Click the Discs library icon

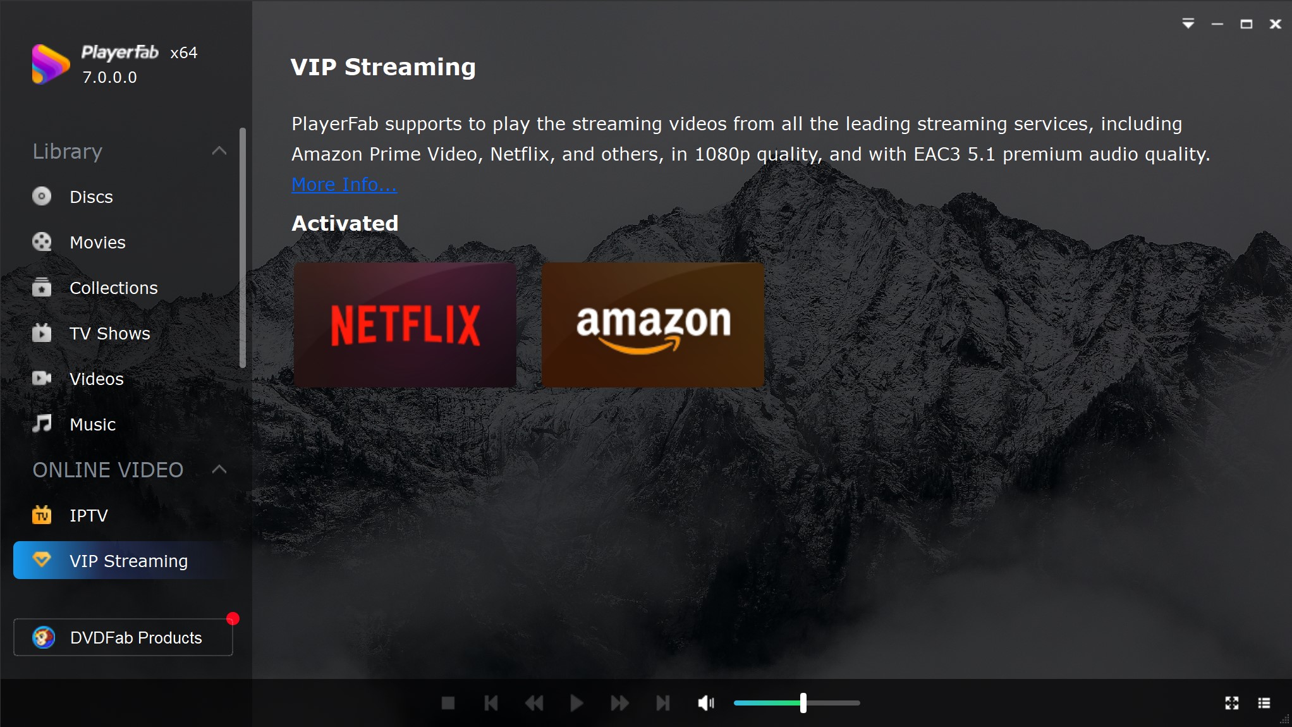pos(42,196)
